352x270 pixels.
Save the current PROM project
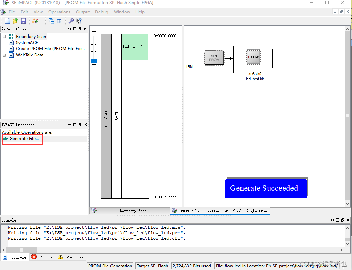(x=23, y=20)
